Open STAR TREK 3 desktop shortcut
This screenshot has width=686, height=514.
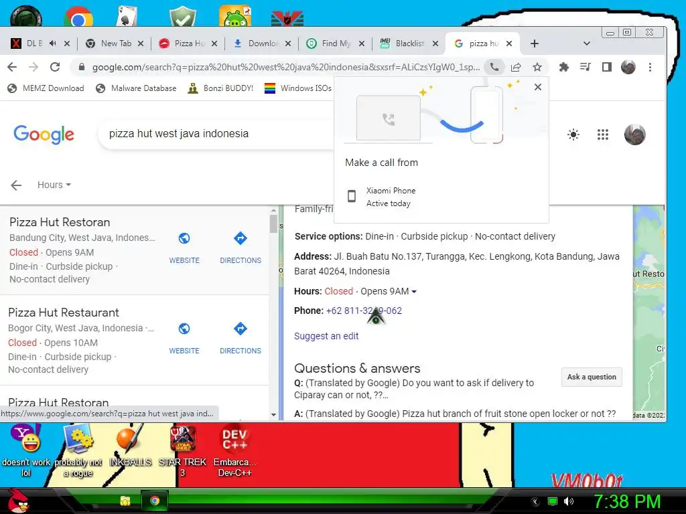tap(182, 452)
